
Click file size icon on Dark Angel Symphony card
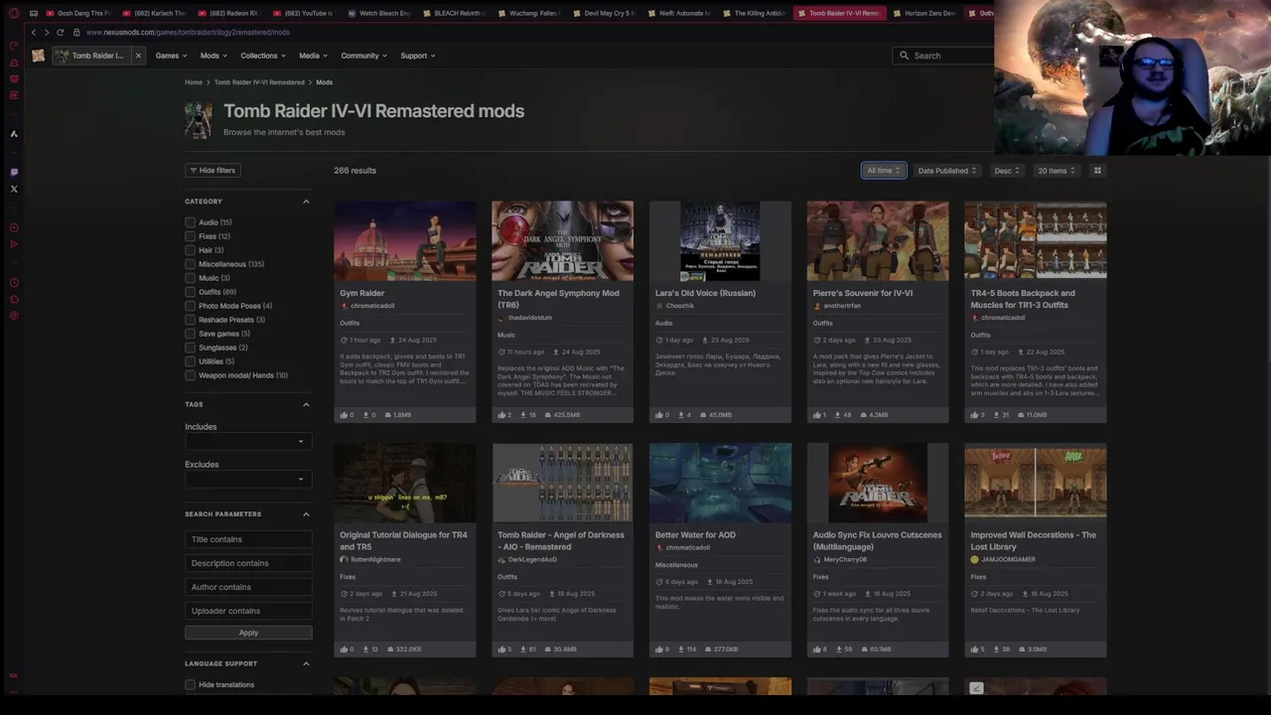click(547, 415)
